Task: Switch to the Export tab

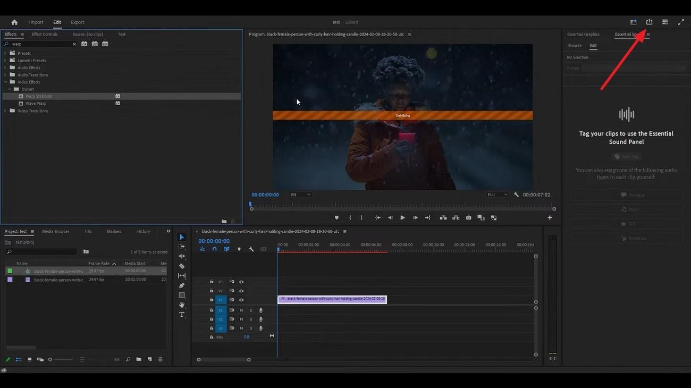Action: pyautogui.click(x=78, y=22)
